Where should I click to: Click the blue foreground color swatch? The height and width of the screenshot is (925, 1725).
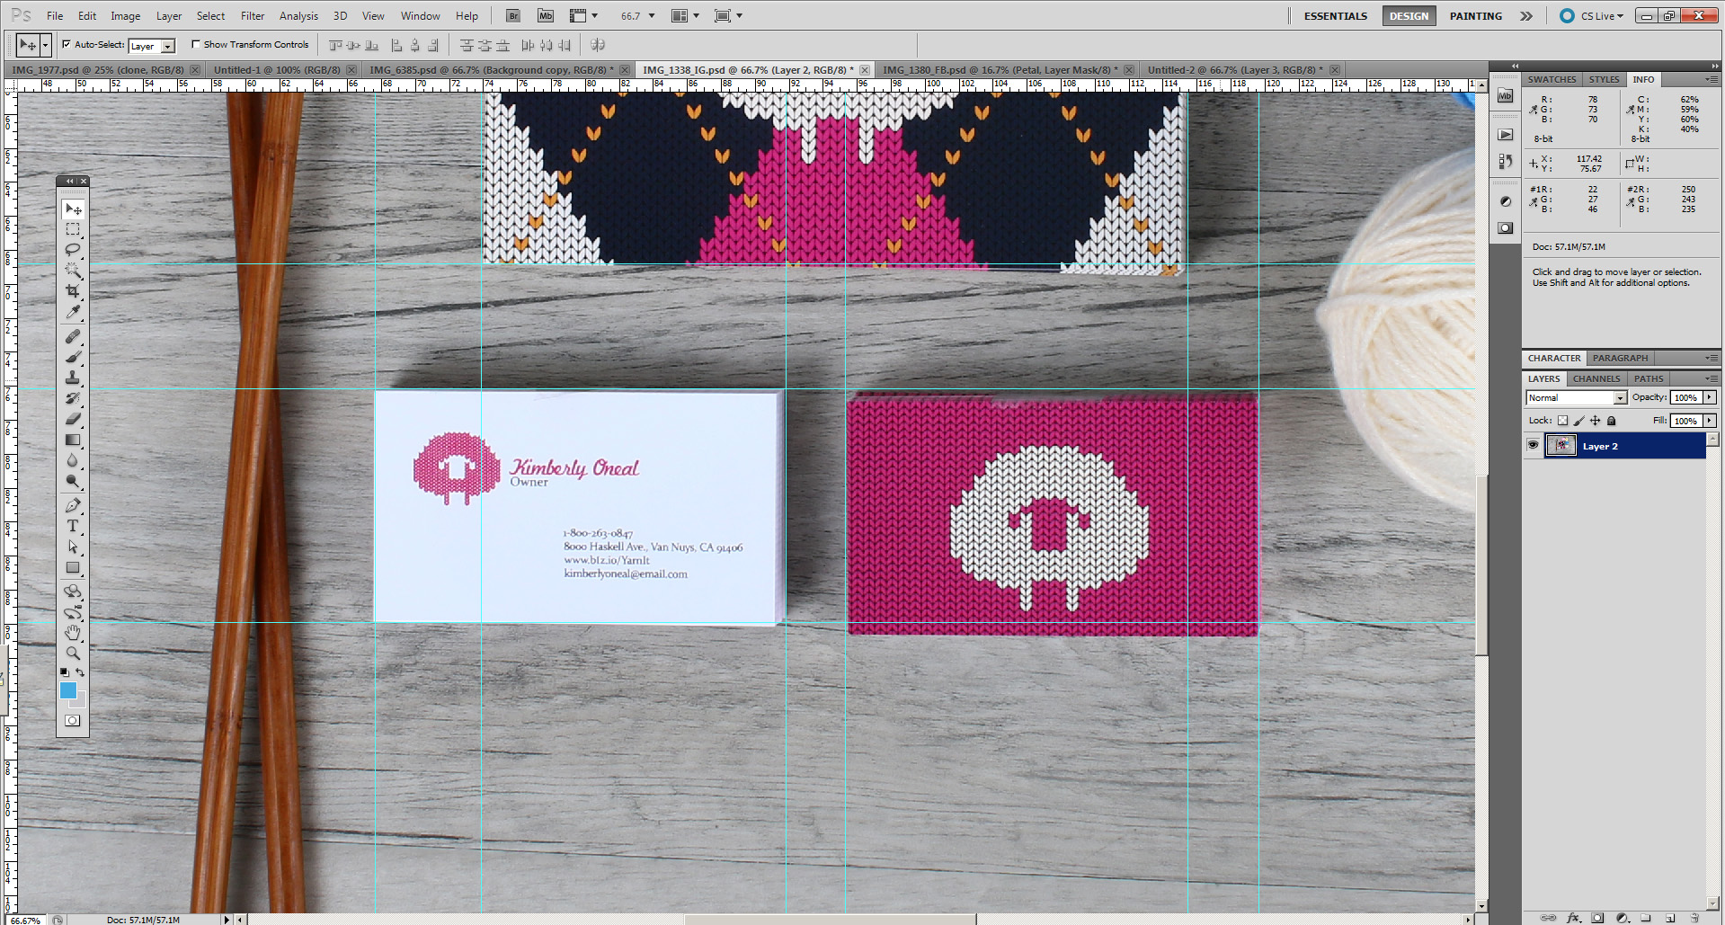tap(68, 689)
